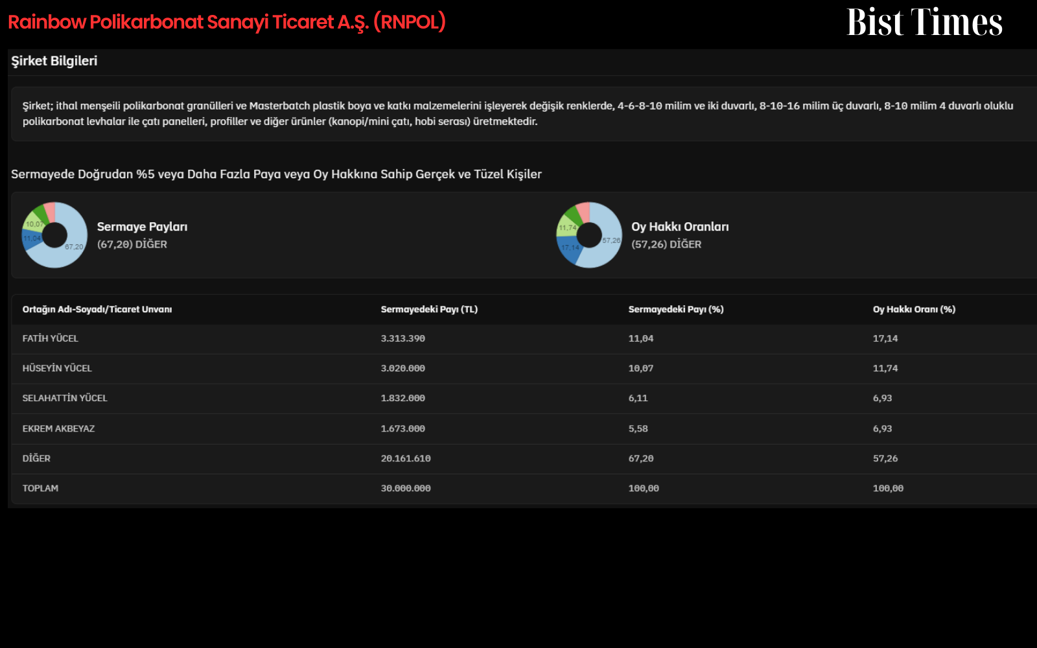Click the company description paragraph about polikarbonat levhalar
The height and width of the screenshot is (648, 1037).
pyautogui.click(x=518, y=113)
